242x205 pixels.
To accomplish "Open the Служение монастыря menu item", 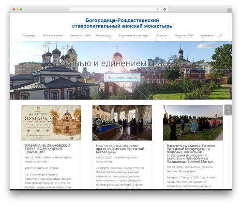I will [x=134, y=35].
